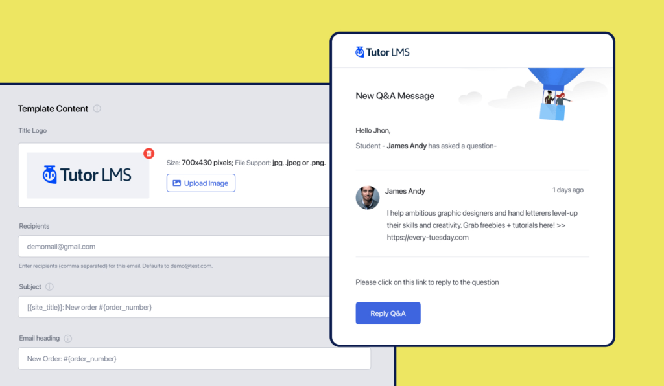Click the Template Content section title
Viewport: 664px width, 386px height.
point(53,109)
